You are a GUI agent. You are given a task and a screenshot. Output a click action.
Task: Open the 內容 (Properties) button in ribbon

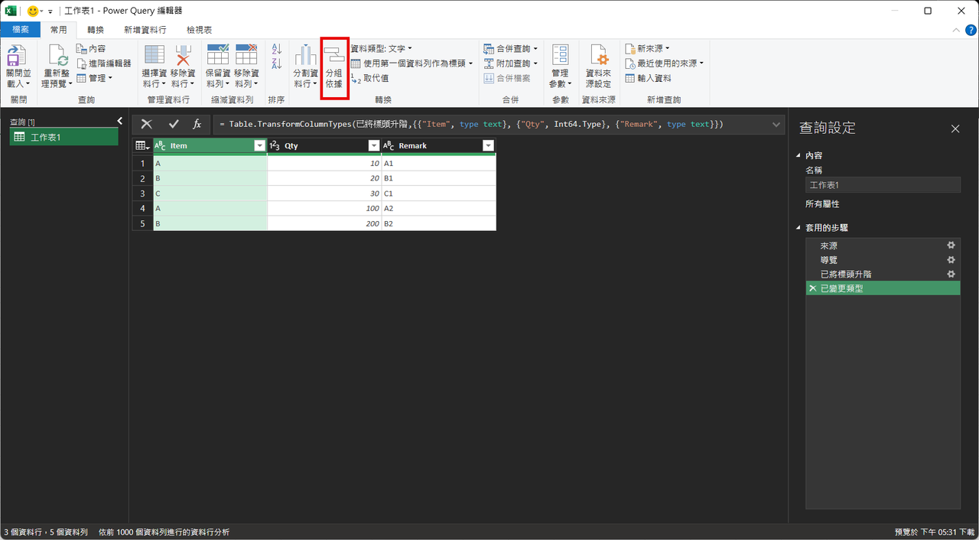[91, 48]
